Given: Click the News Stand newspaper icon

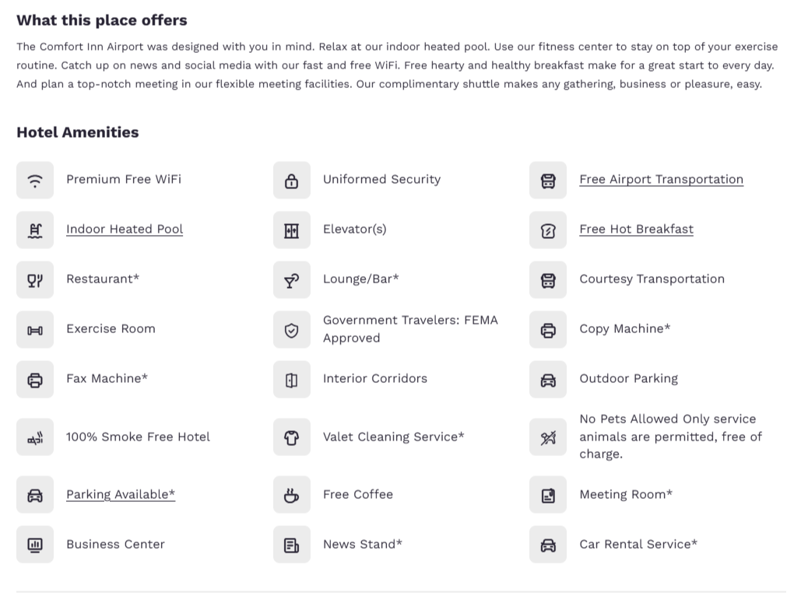Looking at the screenshot, I should [x=292, y=545].
